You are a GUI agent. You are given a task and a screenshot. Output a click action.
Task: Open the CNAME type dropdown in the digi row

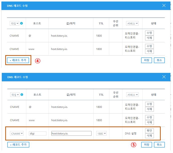click(17, 133)
